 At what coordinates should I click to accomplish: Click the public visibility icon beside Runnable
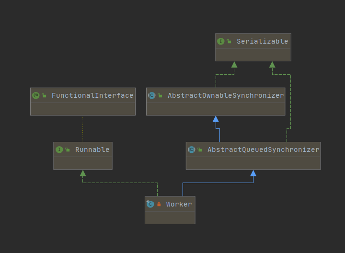tap(68, 149)
